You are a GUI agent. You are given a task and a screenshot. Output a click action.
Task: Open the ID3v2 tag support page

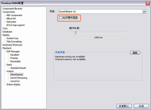click(x=15, y=25)
